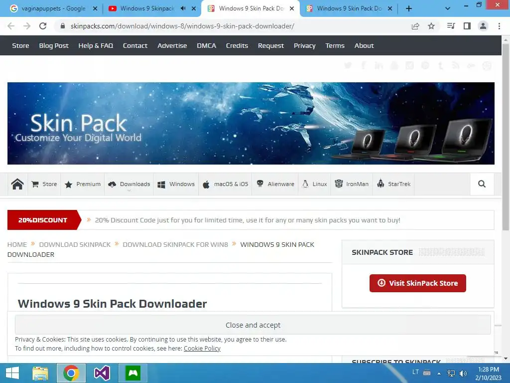Reload the page with the refresh icon

[x=43, y=26]
